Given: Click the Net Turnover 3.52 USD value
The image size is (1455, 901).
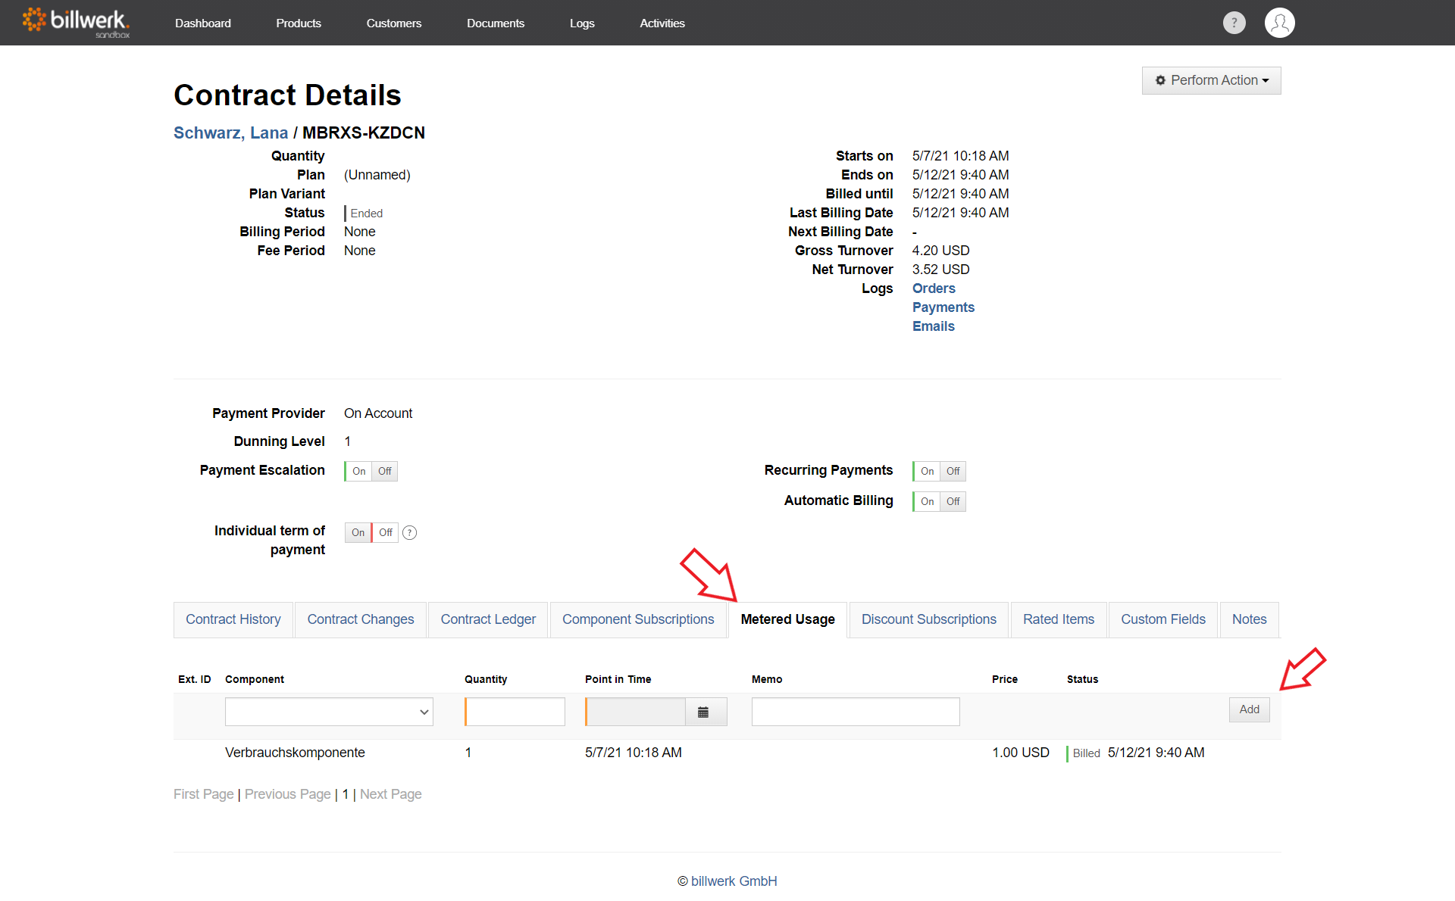Looking at the screenshot, I should point(940,270).
